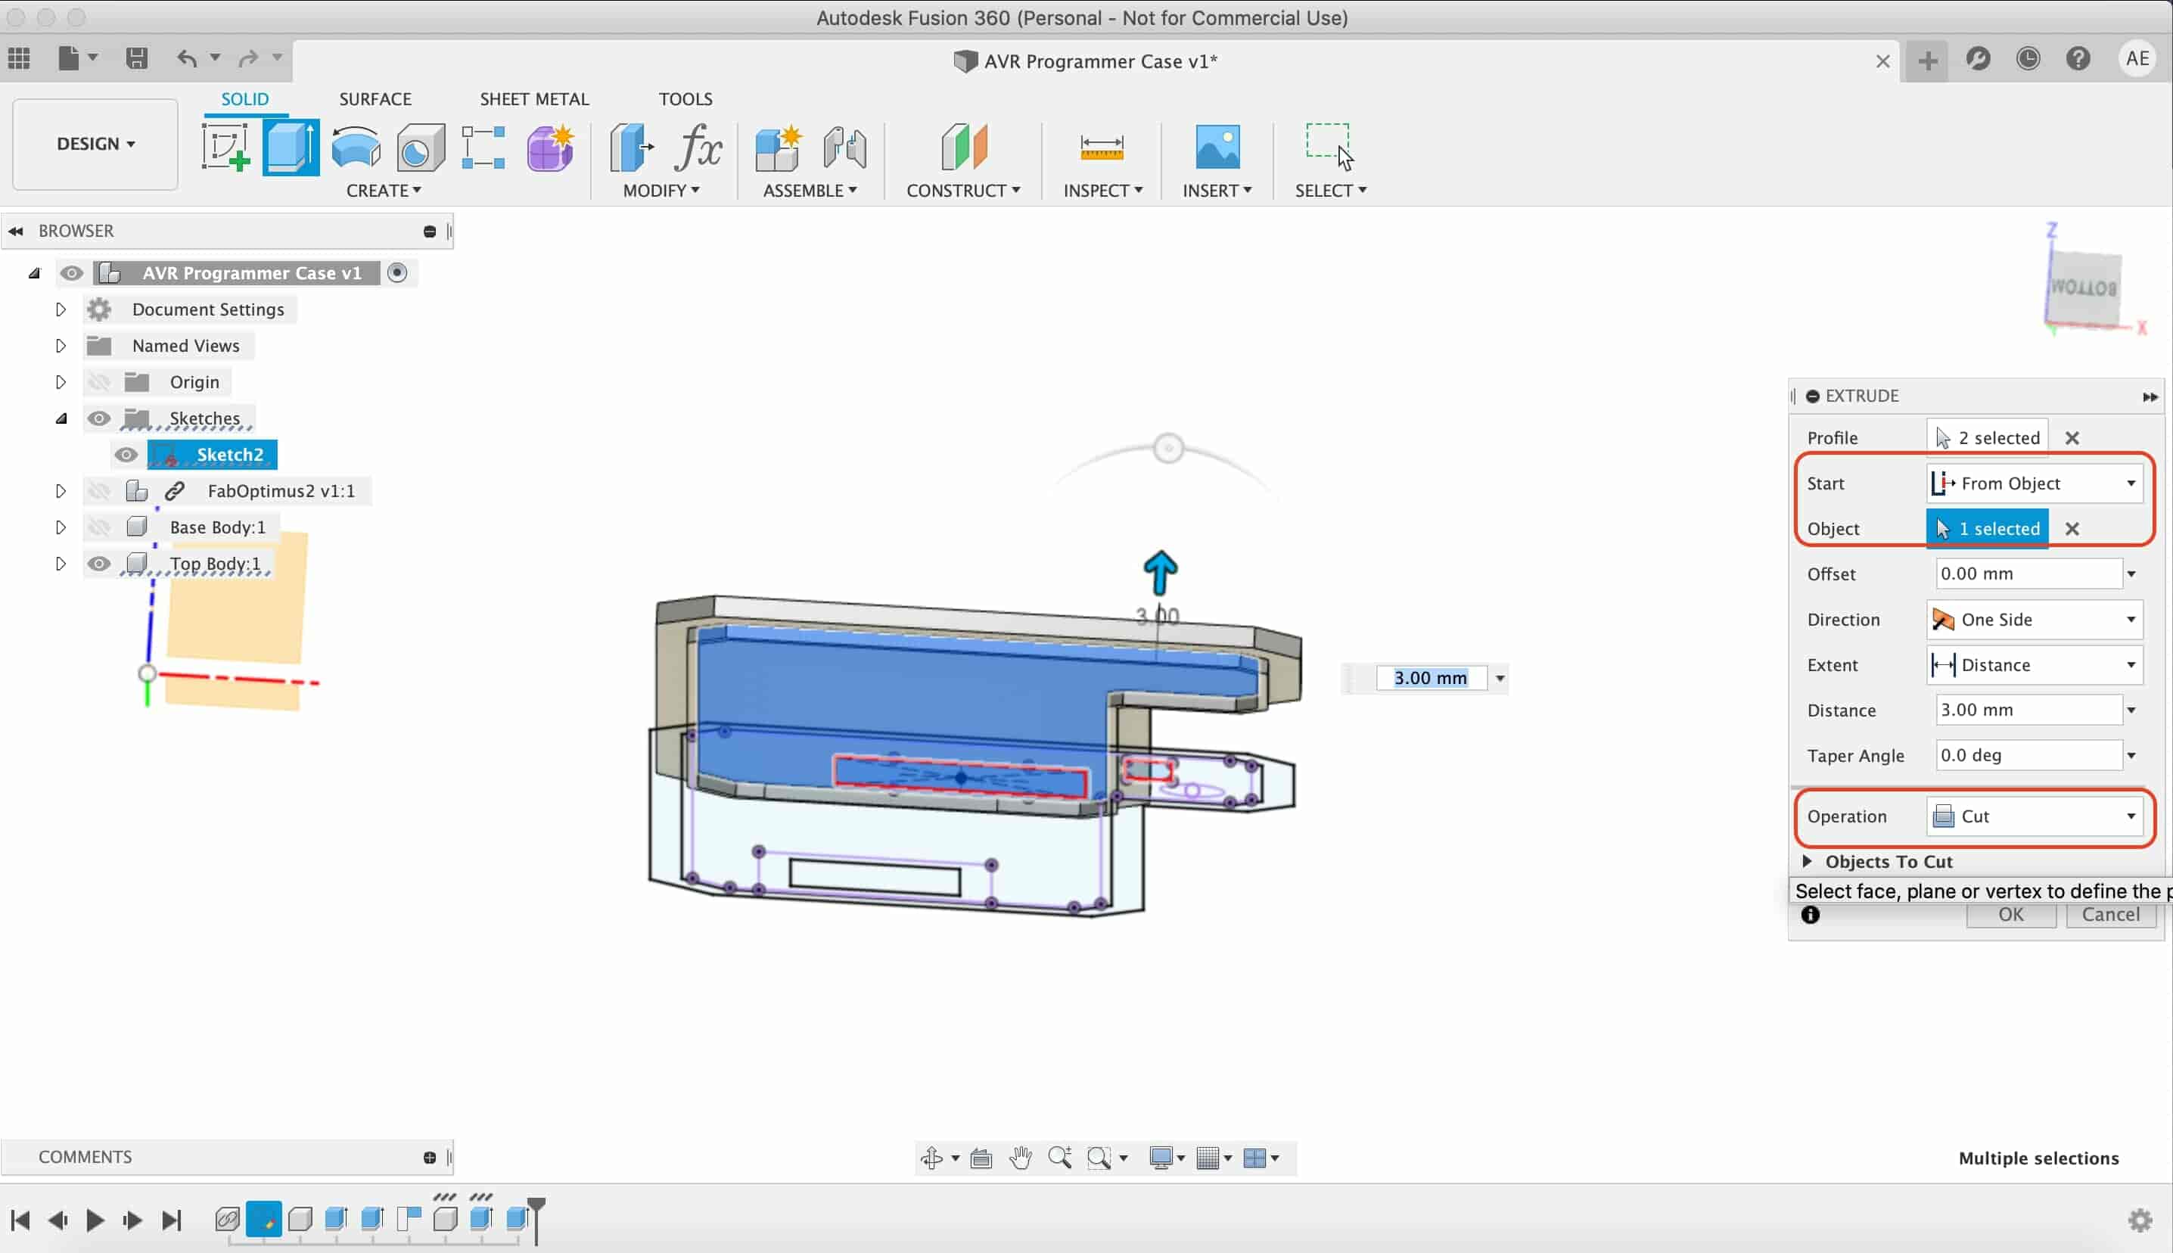The width and height of the screenshot is (2173, 1253).
Task: Click the Undo arrow
Action: click(187, 58)
